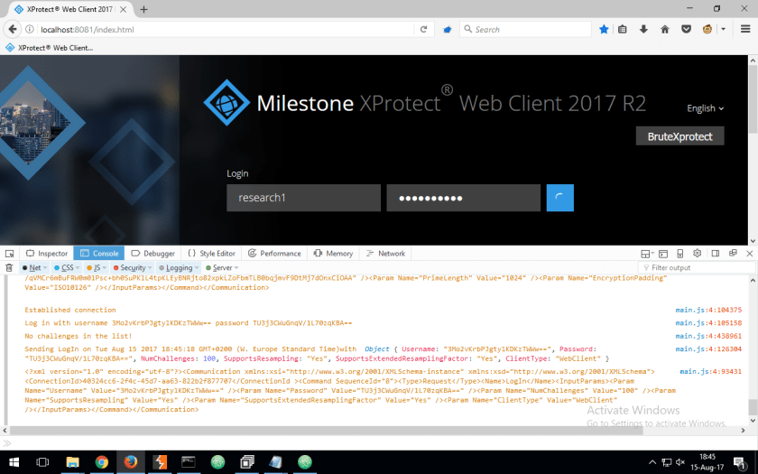Toggle the Security log filter

point(132,268)
